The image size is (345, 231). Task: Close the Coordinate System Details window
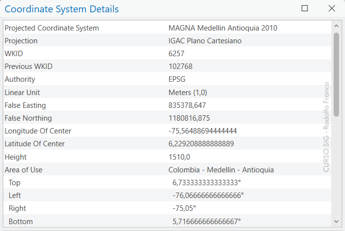click(331, 8)
